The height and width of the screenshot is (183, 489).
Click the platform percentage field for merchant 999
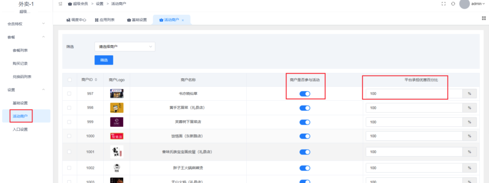click(x=414, y=122)
